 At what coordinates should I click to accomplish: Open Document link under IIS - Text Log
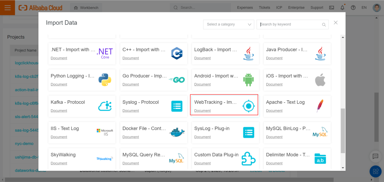tap(59, 137)
